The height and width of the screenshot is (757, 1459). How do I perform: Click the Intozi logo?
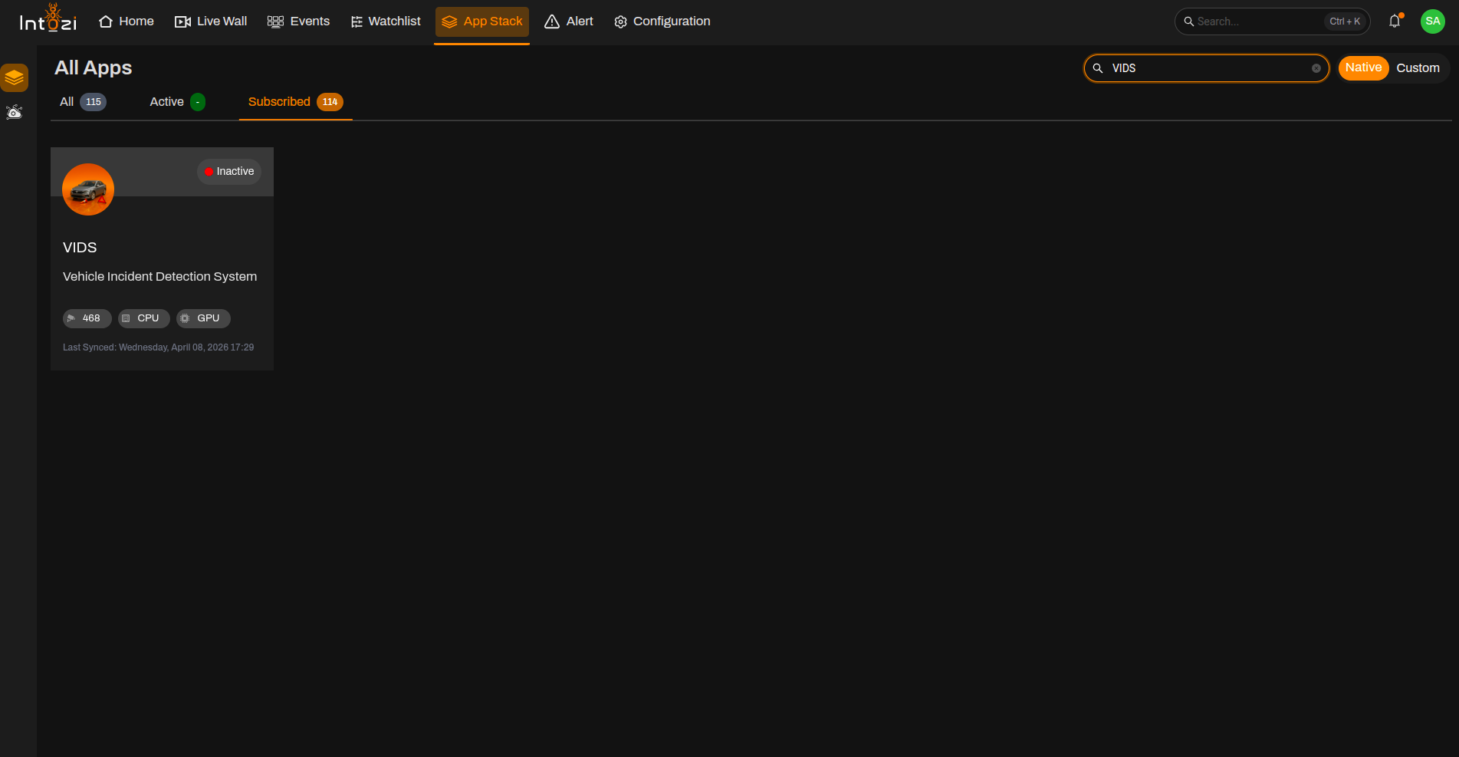point(48,19)
